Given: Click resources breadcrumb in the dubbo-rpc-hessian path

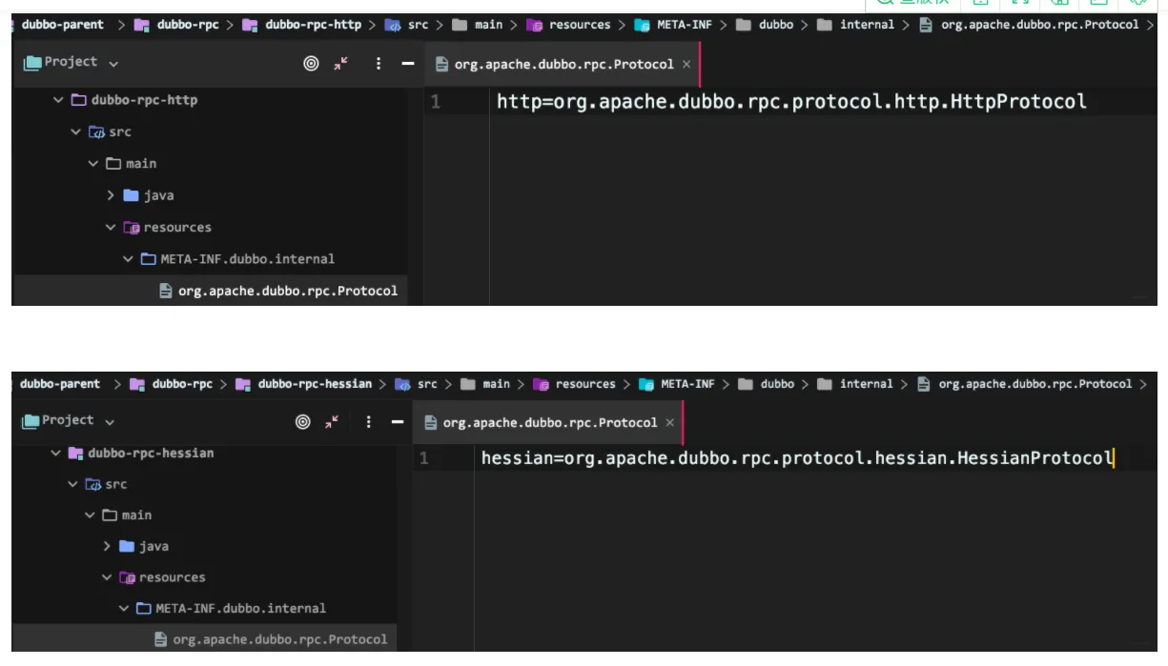Looking at the screenshot, I should 575,384.
